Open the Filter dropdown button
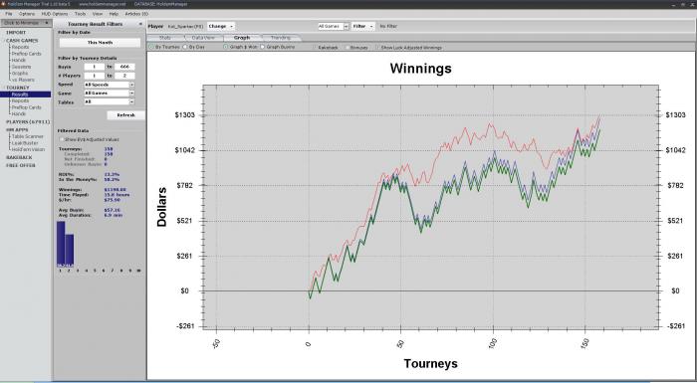Screen dimensions: 697x383 click(x=363, y=26)
